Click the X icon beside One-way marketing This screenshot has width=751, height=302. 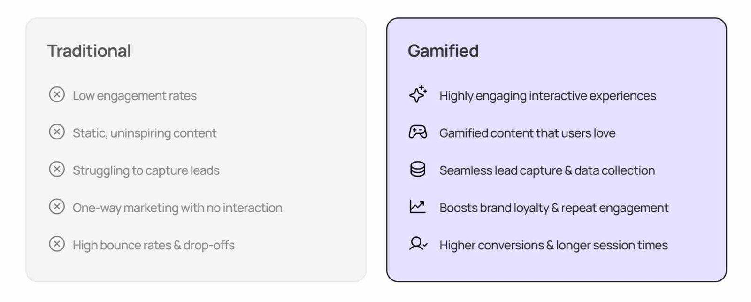[x=57, y=207]
